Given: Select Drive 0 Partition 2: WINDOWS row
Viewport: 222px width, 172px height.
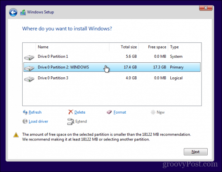Looking at the screenshot, I should pos(112,67).
